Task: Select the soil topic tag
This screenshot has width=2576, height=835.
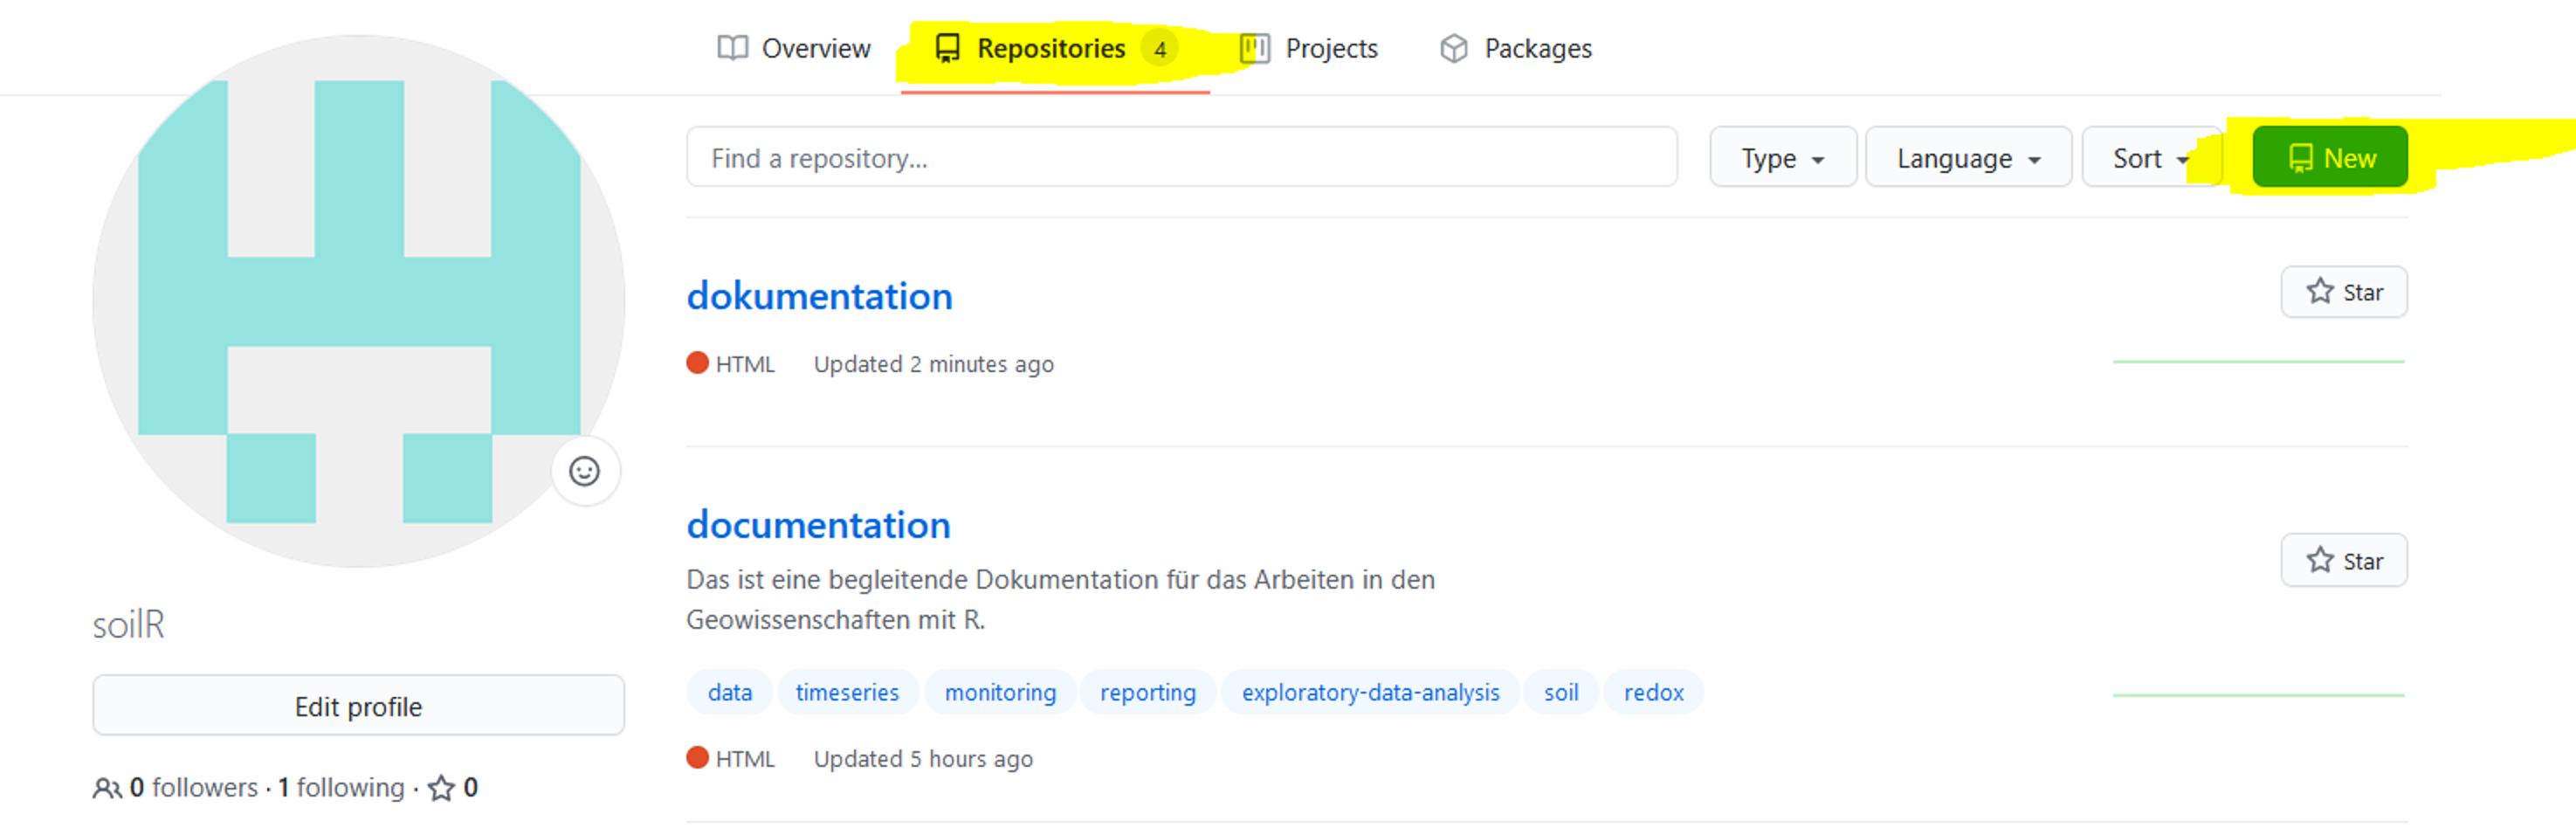Action: pyautogui.click(x=1561, y=692)
